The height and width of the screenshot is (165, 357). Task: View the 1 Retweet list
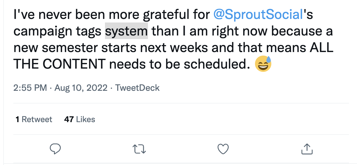pyautogui.click(x=34, y=119)
